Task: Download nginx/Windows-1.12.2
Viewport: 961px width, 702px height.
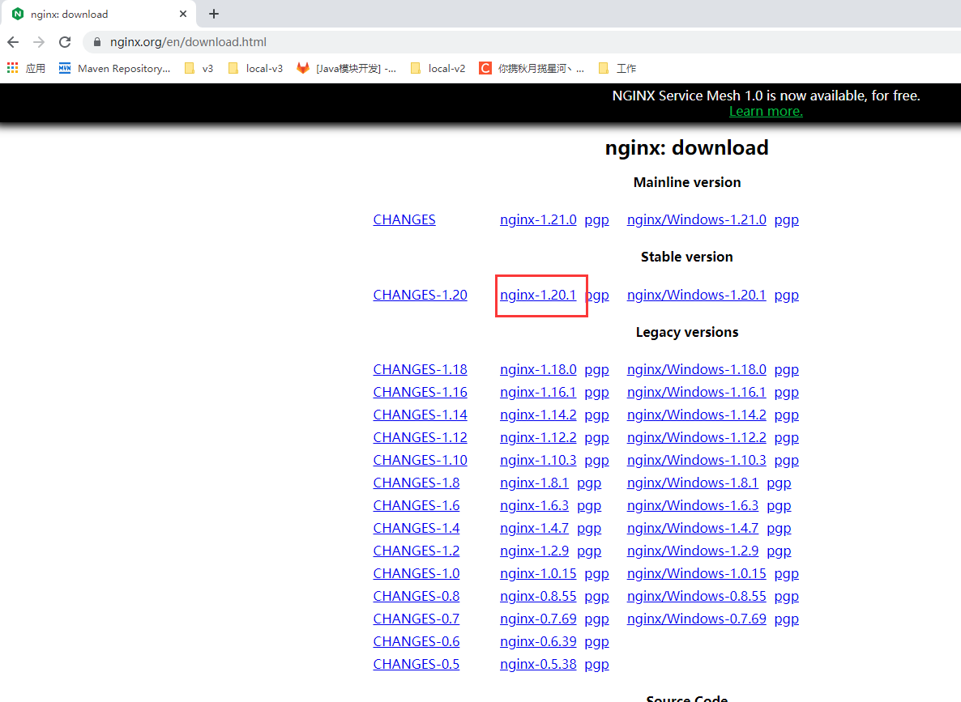Action: (696, 438)
